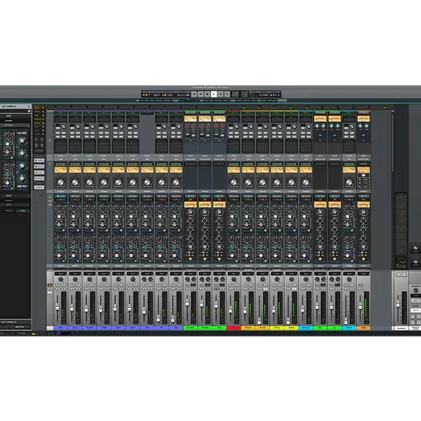
Task: Open the routing selector atop the first blue fader strip
Action: tap(61, 274)
